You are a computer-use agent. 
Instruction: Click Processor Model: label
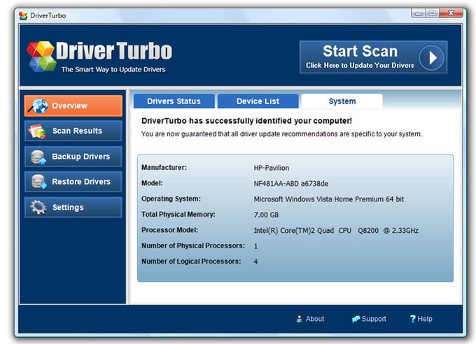tap(169, 230)
